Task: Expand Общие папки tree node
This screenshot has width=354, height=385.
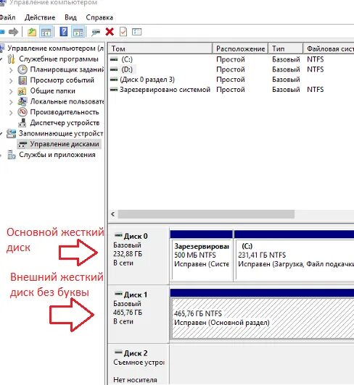Action: click(x=11, y=91)
